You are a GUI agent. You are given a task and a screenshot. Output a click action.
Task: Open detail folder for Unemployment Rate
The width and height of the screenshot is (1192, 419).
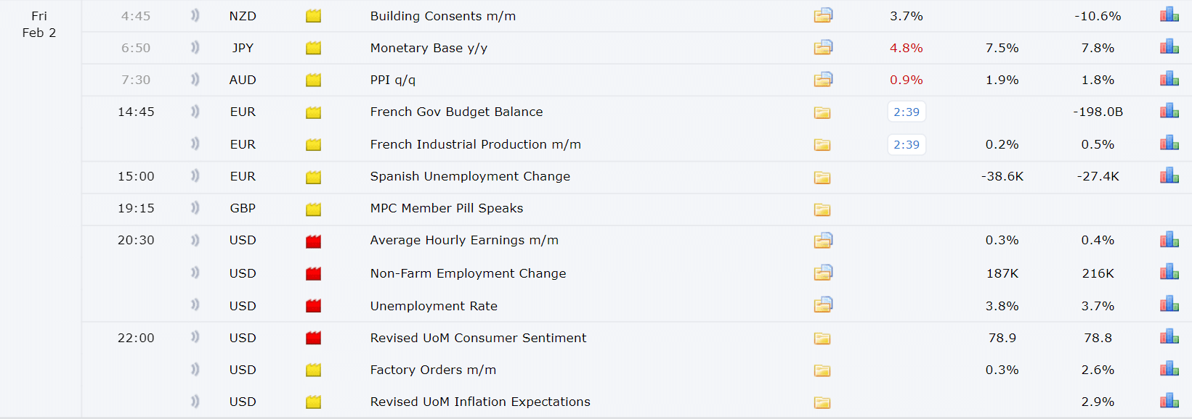823,304
